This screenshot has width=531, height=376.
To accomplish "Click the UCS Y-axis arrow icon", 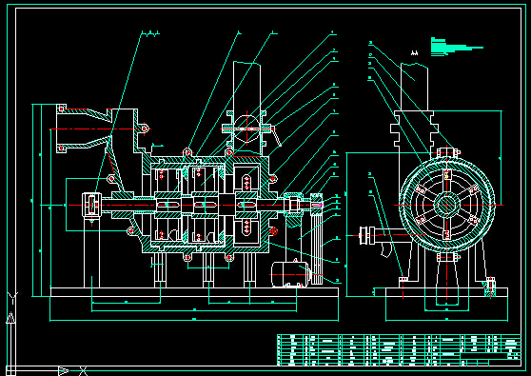I will [10, 318].
